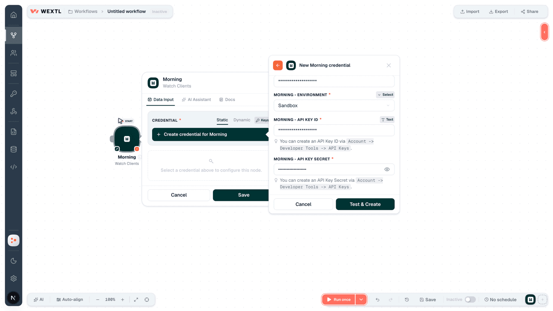Open the database icon in the sidebar
The height and width of the screenshot is (311, 553).
point(13,149)
